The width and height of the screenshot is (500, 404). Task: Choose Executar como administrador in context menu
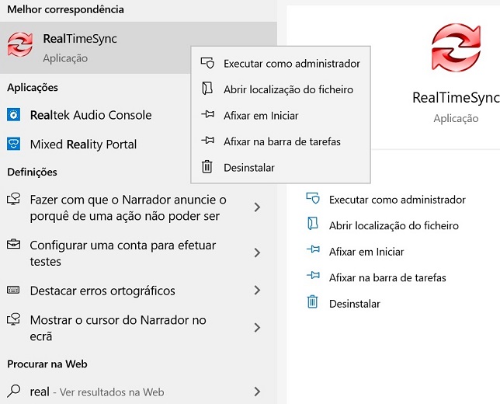point(280,64)
